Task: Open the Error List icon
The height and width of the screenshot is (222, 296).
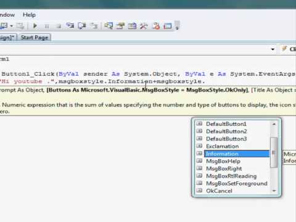Action: (156, 26)
